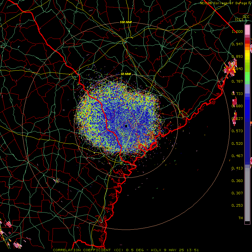252x252 pixels.
Task: Click the 0.467 legend value
Action: [237, 156]
